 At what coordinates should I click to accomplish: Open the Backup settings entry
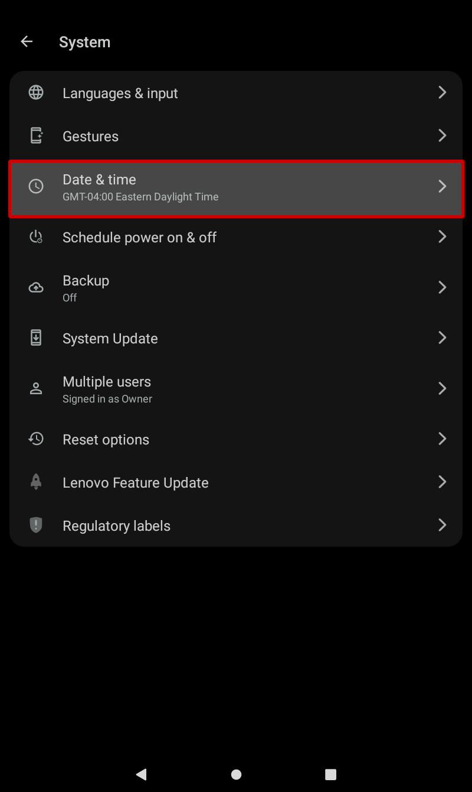pos(236,287)
